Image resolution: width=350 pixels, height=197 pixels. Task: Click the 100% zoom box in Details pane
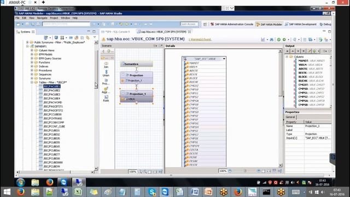pos(223,171)
